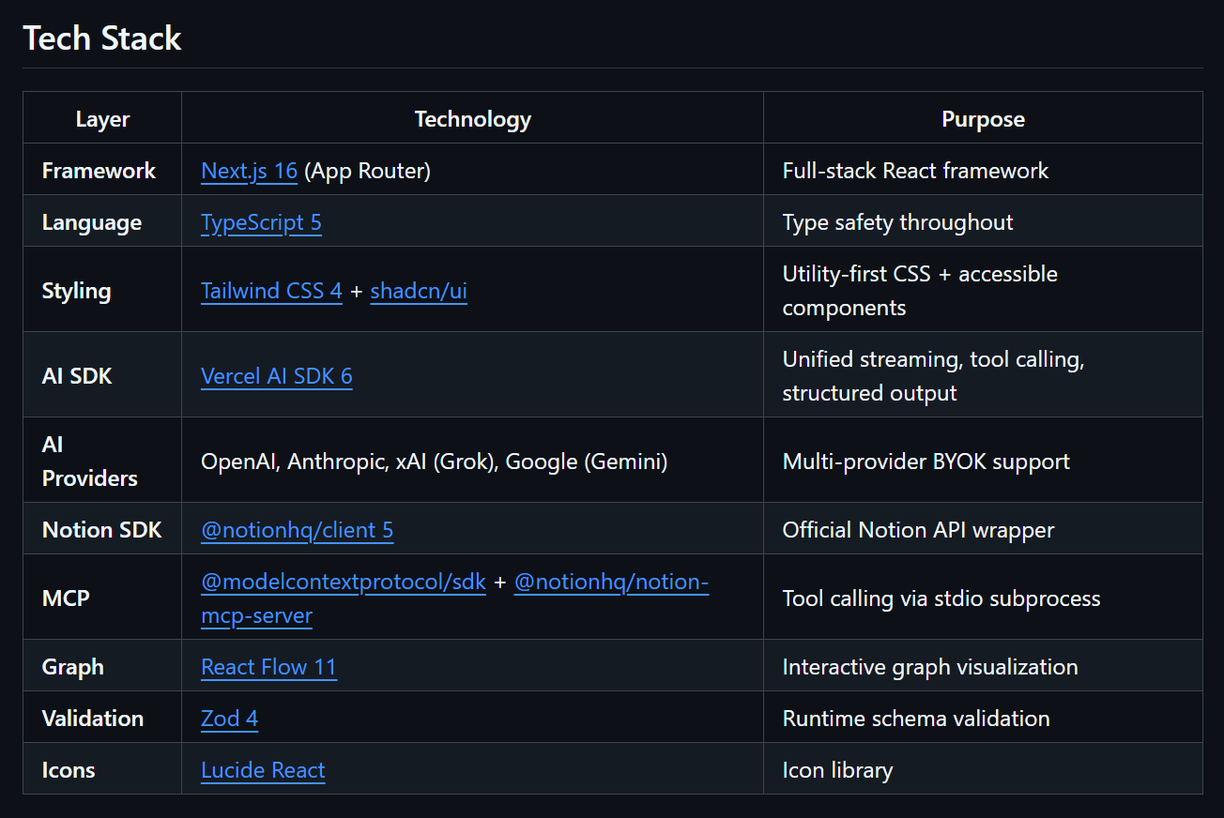The width and height of the screenshot is (1224, 818).
Task: Click the Multi-provider BYOK support cell
Action: 926,462
